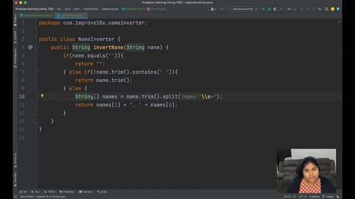Click the Git update project arrow icon
Viewport: 355px width, 199px height.
pos(295,9)
